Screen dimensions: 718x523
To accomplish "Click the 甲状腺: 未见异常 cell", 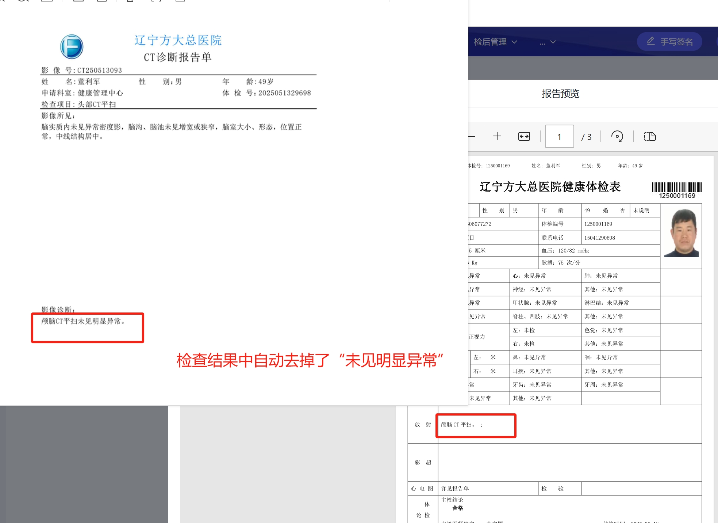I will tap(545, 303).
